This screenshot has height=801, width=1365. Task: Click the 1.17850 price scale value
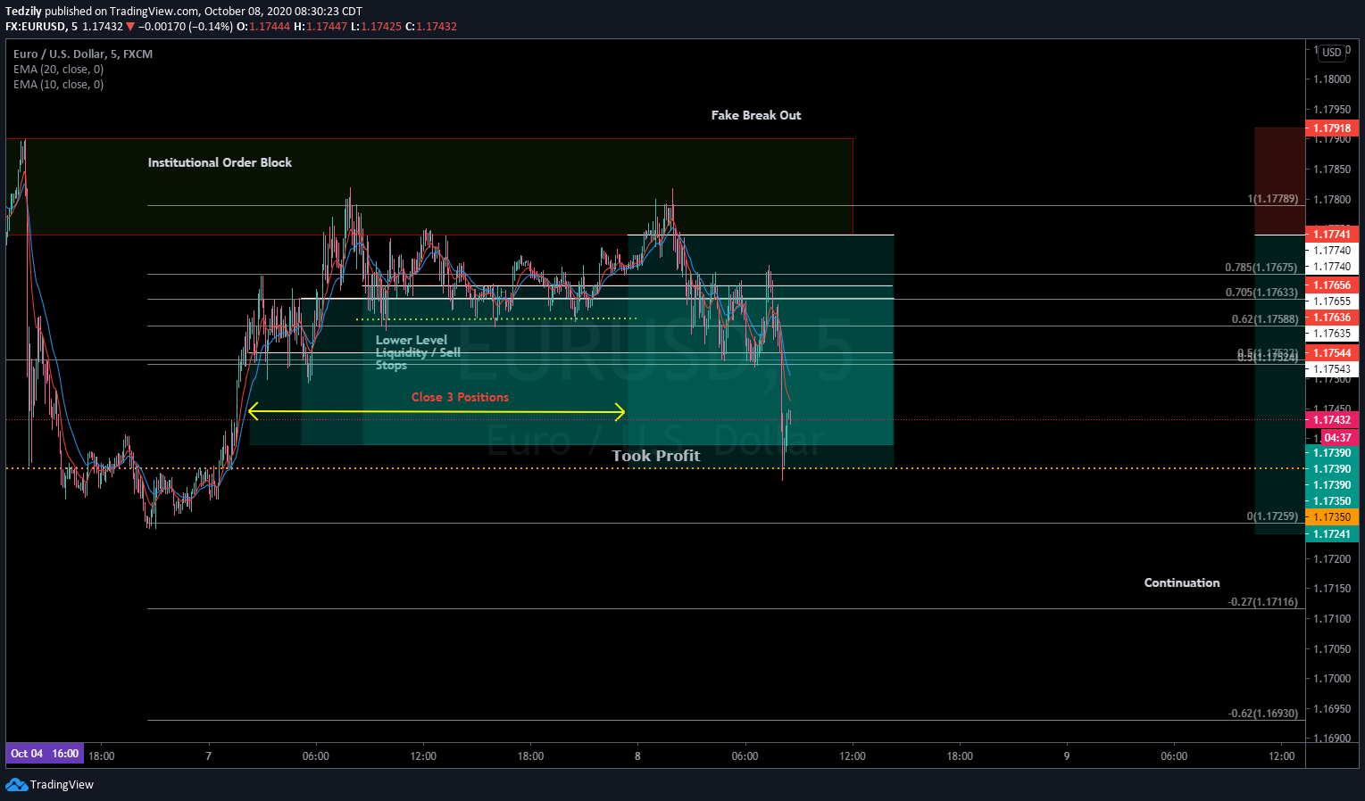1332,169
